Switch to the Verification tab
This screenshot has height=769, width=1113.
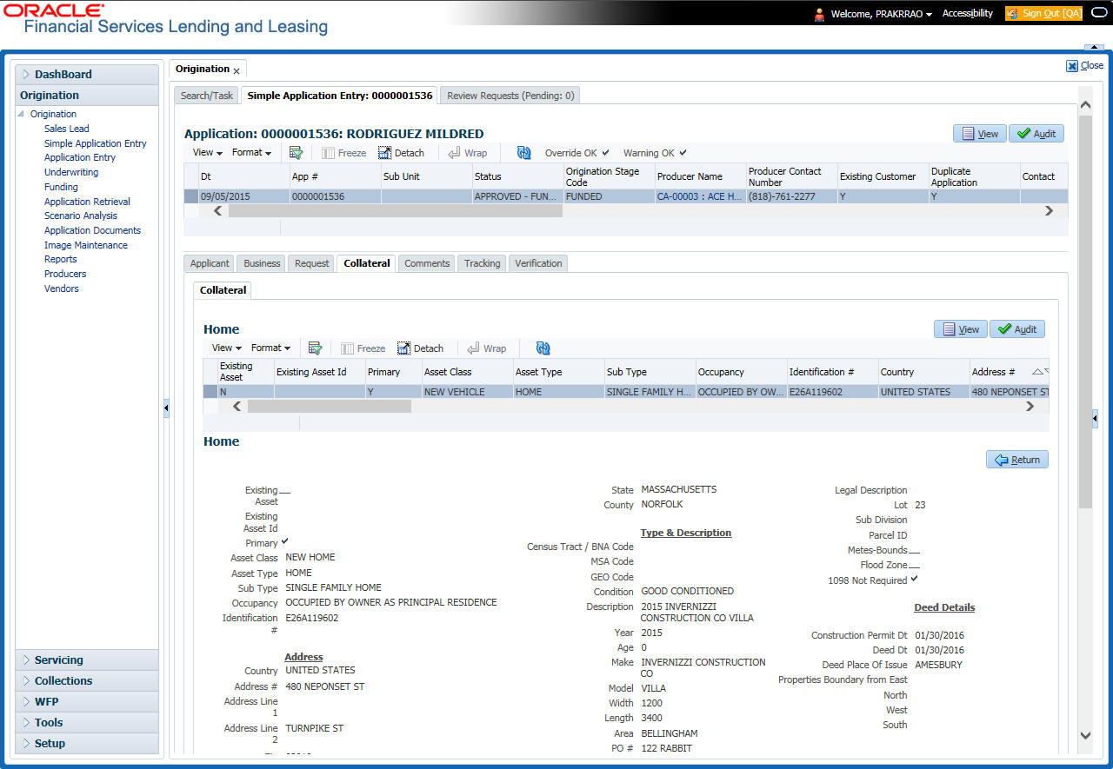click(538, 263)
